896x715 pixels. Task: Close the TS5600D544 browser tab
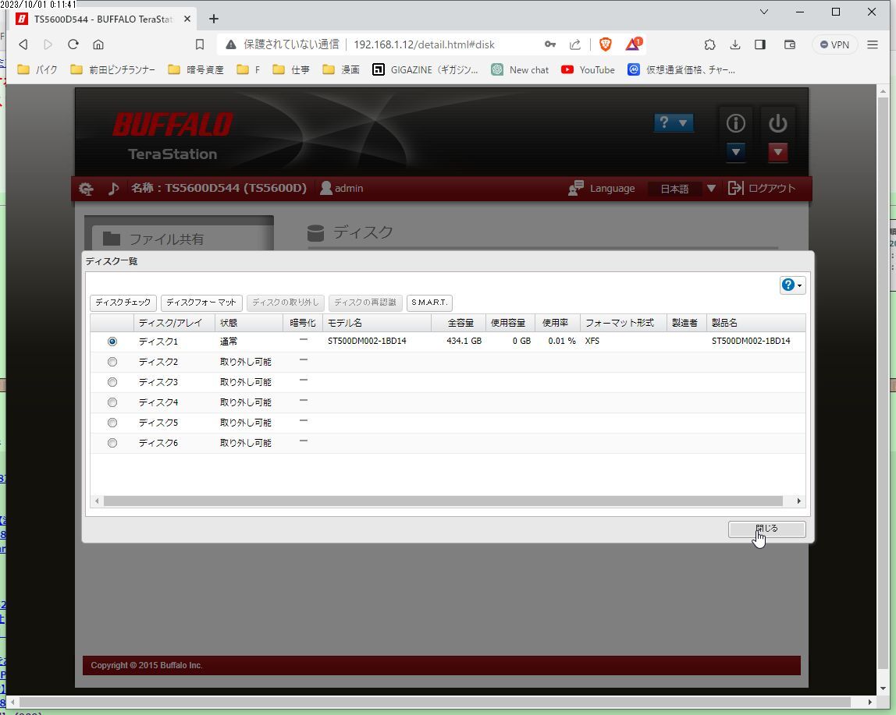[x=187, y=19]
